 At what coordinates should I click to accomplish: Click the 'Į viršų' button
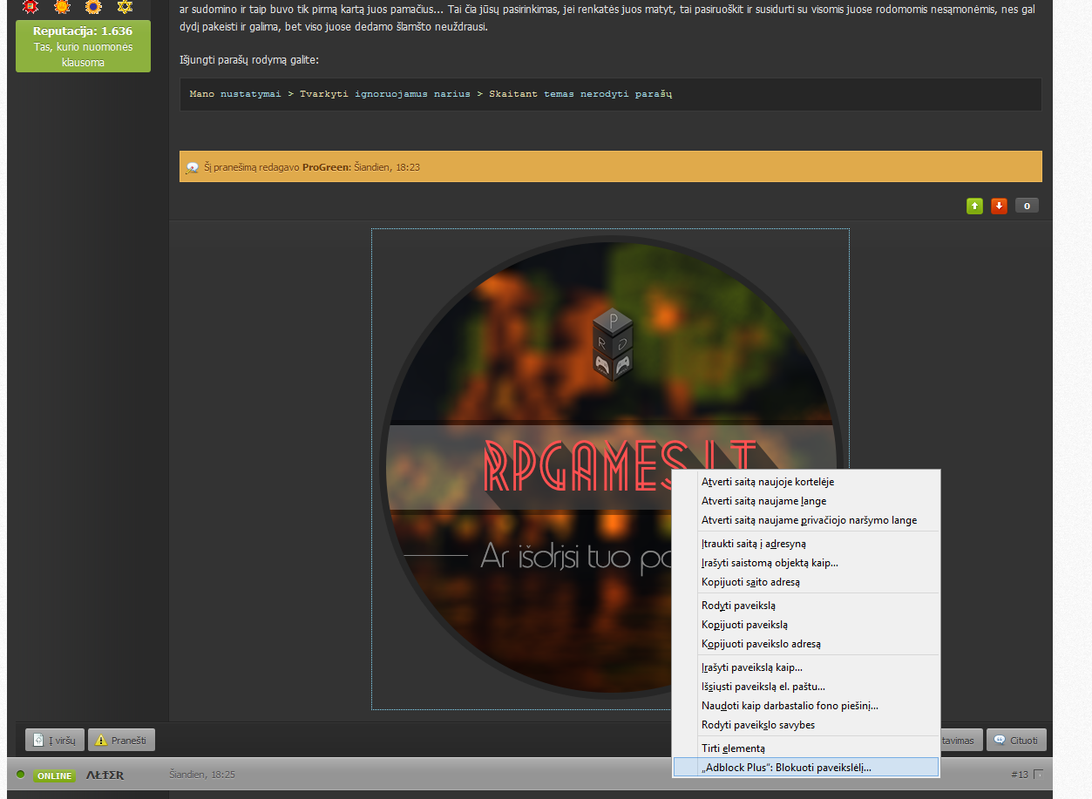point(55,740)
